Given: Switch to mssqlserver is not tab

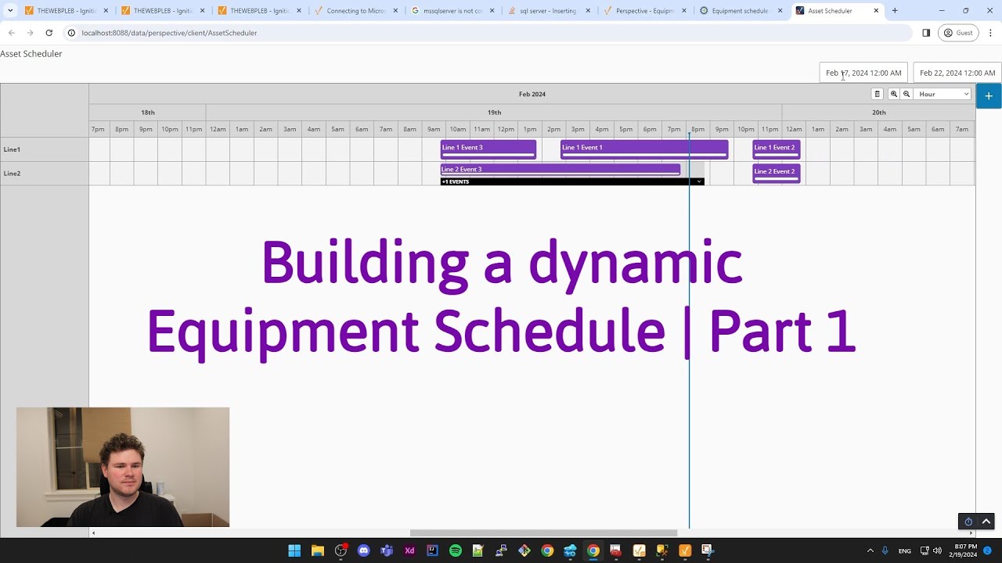Looking at the screenshot, I should pos(452,11).
